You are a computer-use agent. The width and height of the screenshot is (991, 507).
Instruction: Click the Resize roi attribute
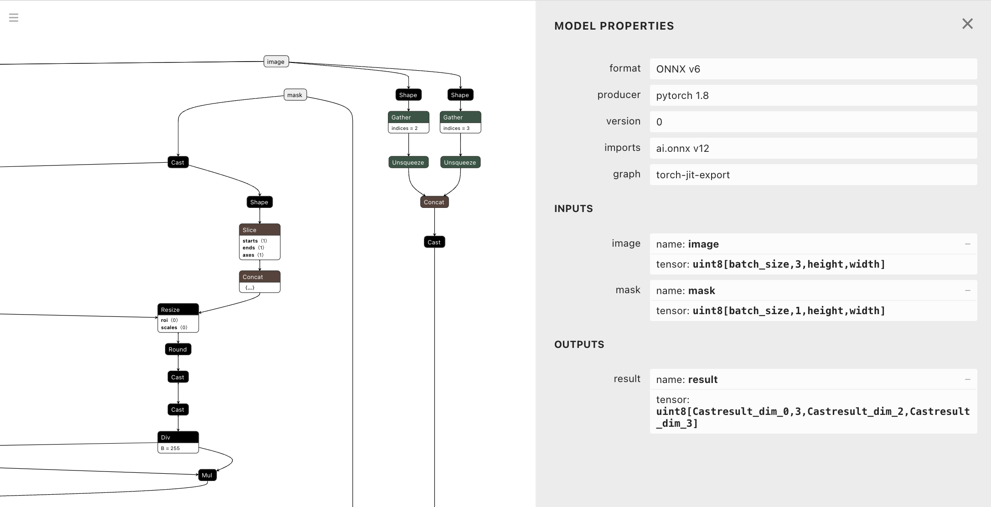pyautogui.click(x=170, y=320)
